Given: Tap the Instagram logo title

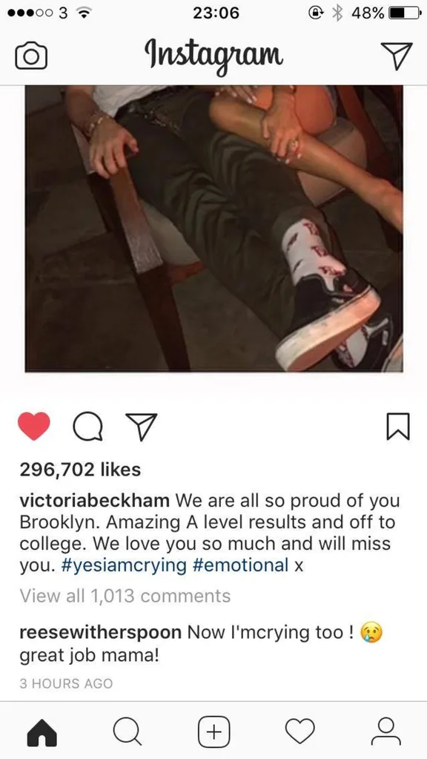Looking at the screenshot, I should pyautogui.click(x=213, y=56).
